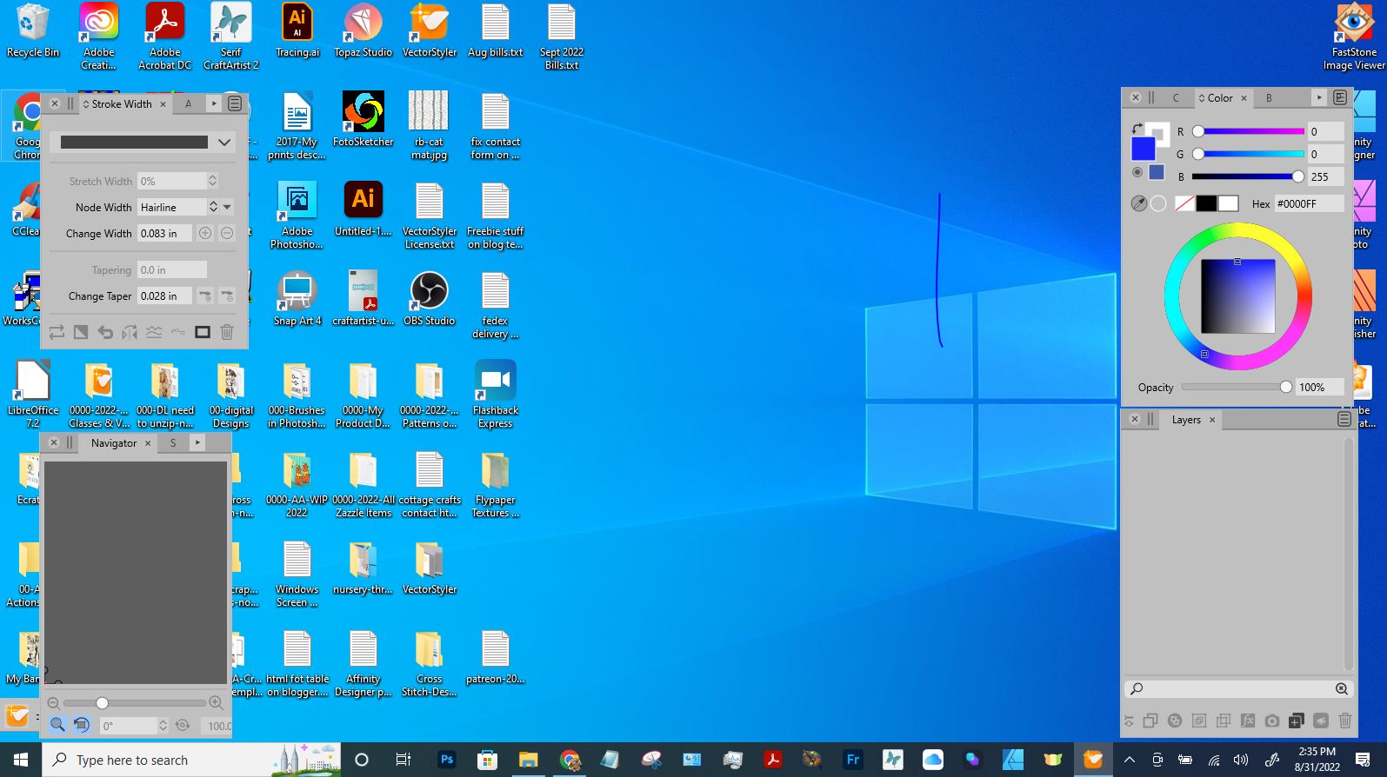Viewport: 1387px width, 777px height.
Task: Open the Node Width dropdown arrow
Action: click(227, 207)
